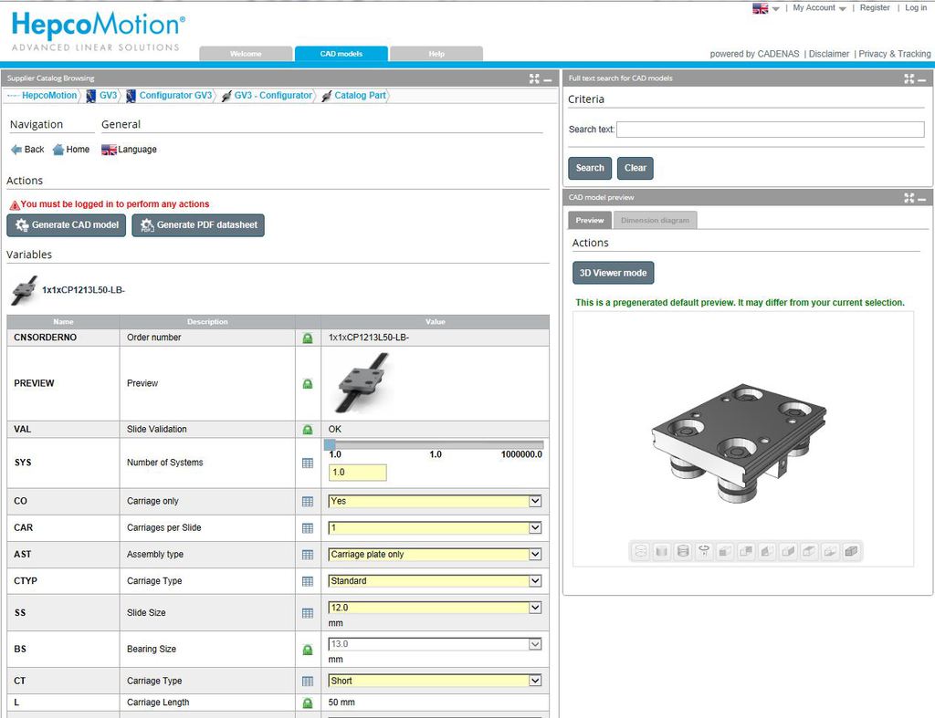Open the Register link
Image resolution: width=935 pixels, height=718 pixels.
875,7
